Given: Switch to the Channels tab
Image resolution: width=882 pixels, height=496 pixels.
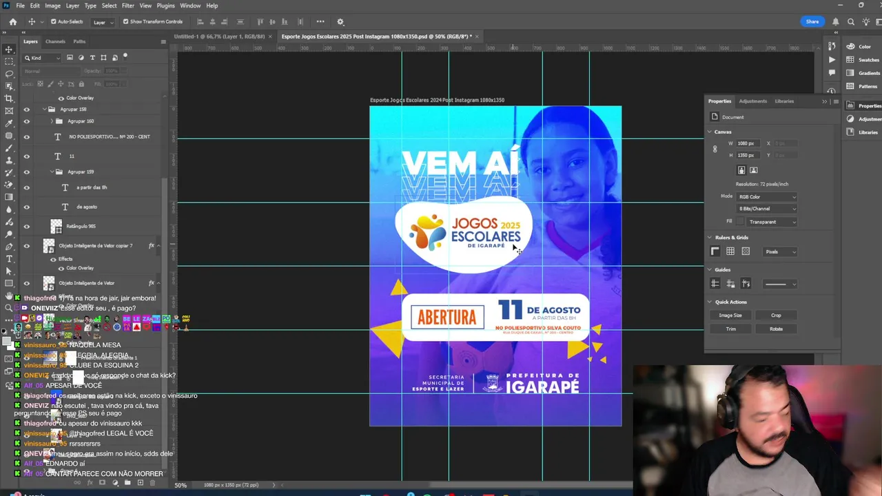Looking at the screenshot, I should click(55, 41).
